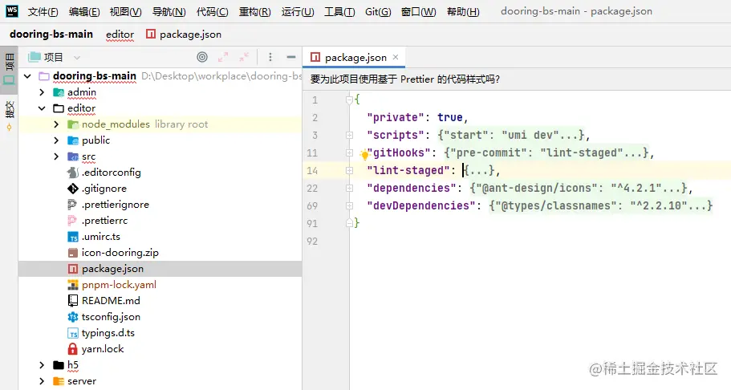Open the 重构(R) menu
The width and height of the screenshot is (731, 390).
254,12
